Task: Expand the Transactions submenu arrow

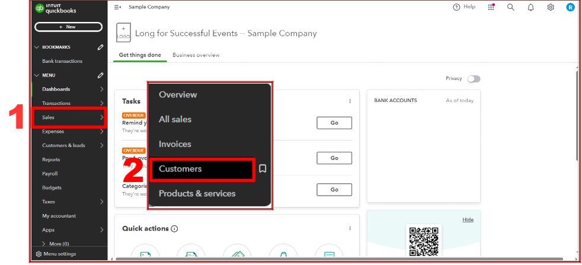Action: [102, 103]
